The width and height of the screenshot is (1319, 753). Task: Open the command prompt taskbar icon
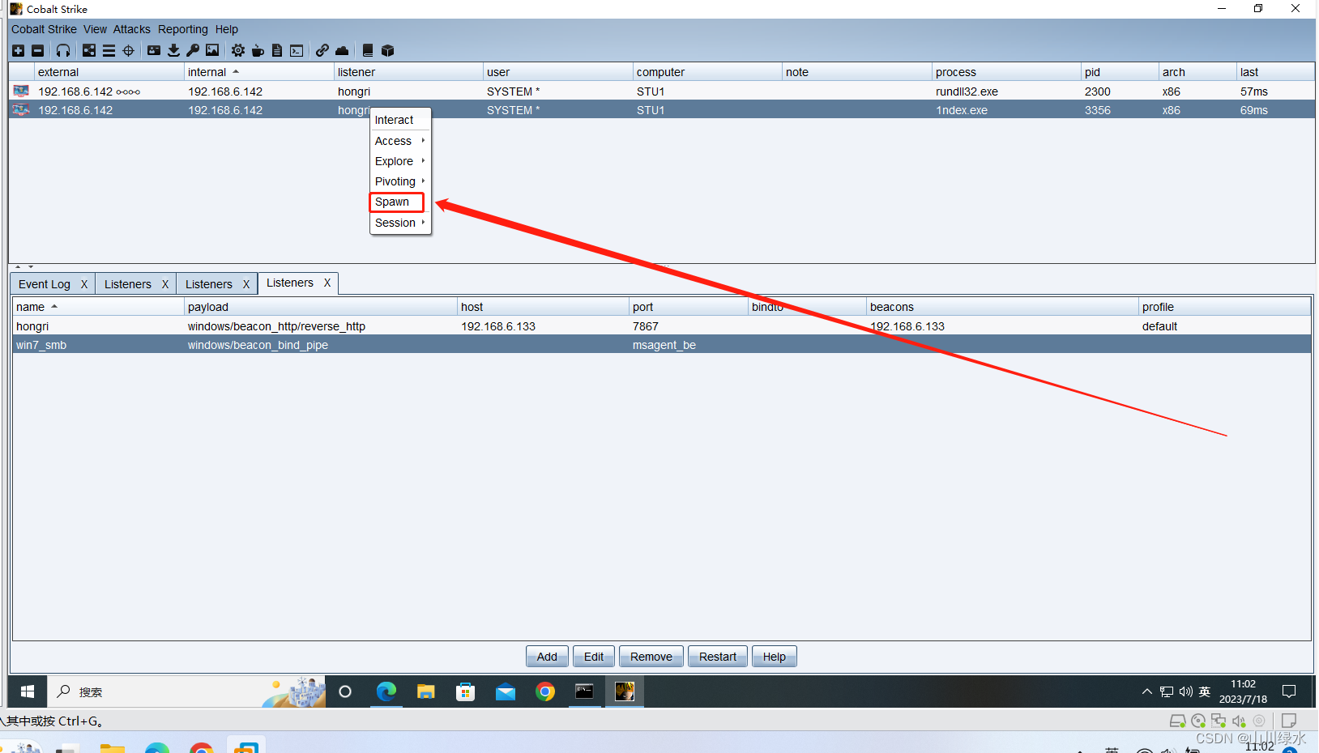click(x=584, y=691)
